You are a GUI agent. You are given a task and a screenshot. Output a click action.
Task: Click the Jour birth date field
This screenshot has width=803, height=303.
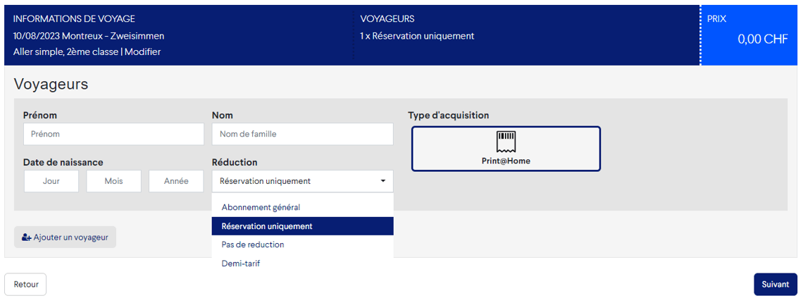51,181
